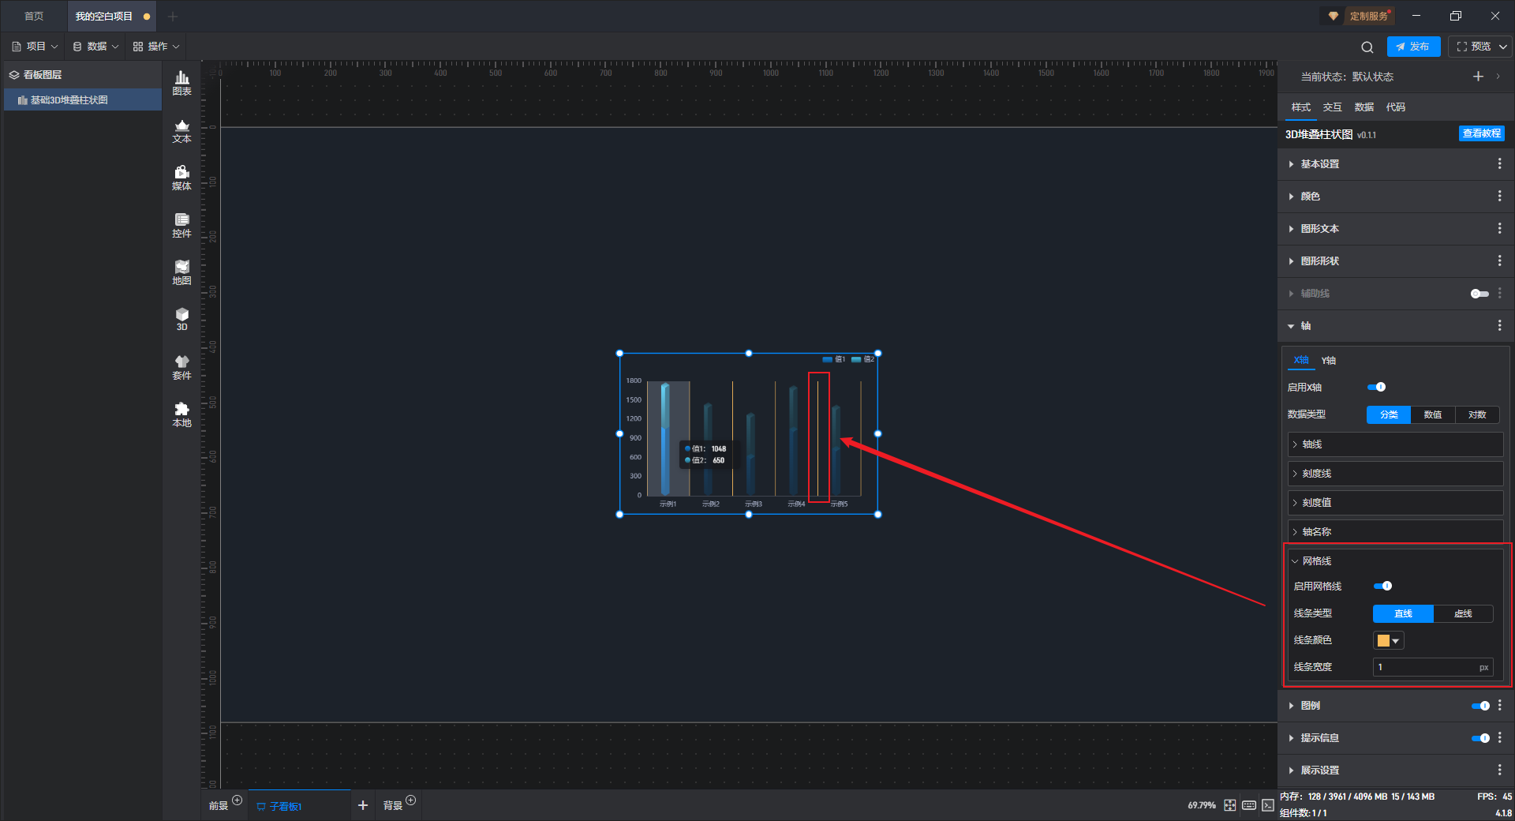Toggle the 提示信息 tooltip switch
This screenshot has width=1515, height=821.
[x=1480, y=738]
